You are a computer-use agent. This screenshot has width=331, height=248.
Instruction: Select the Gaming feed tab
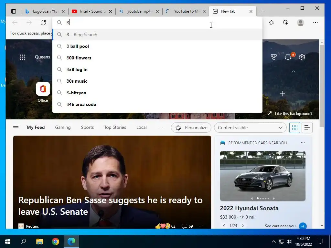tap(63, 127)
